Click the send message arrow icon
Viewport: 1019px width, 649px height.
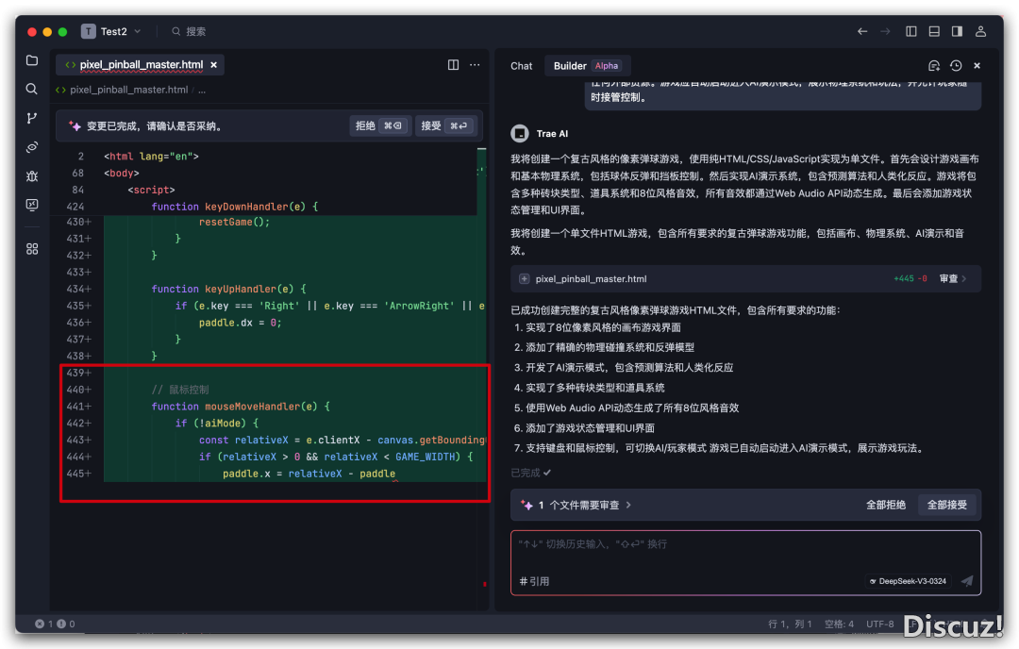[967, 581]
